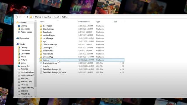Image resolution: width=187 pixels, height=105 pixels.
Task: Click the navigation pane scroll up arrow
Action: 35,21
